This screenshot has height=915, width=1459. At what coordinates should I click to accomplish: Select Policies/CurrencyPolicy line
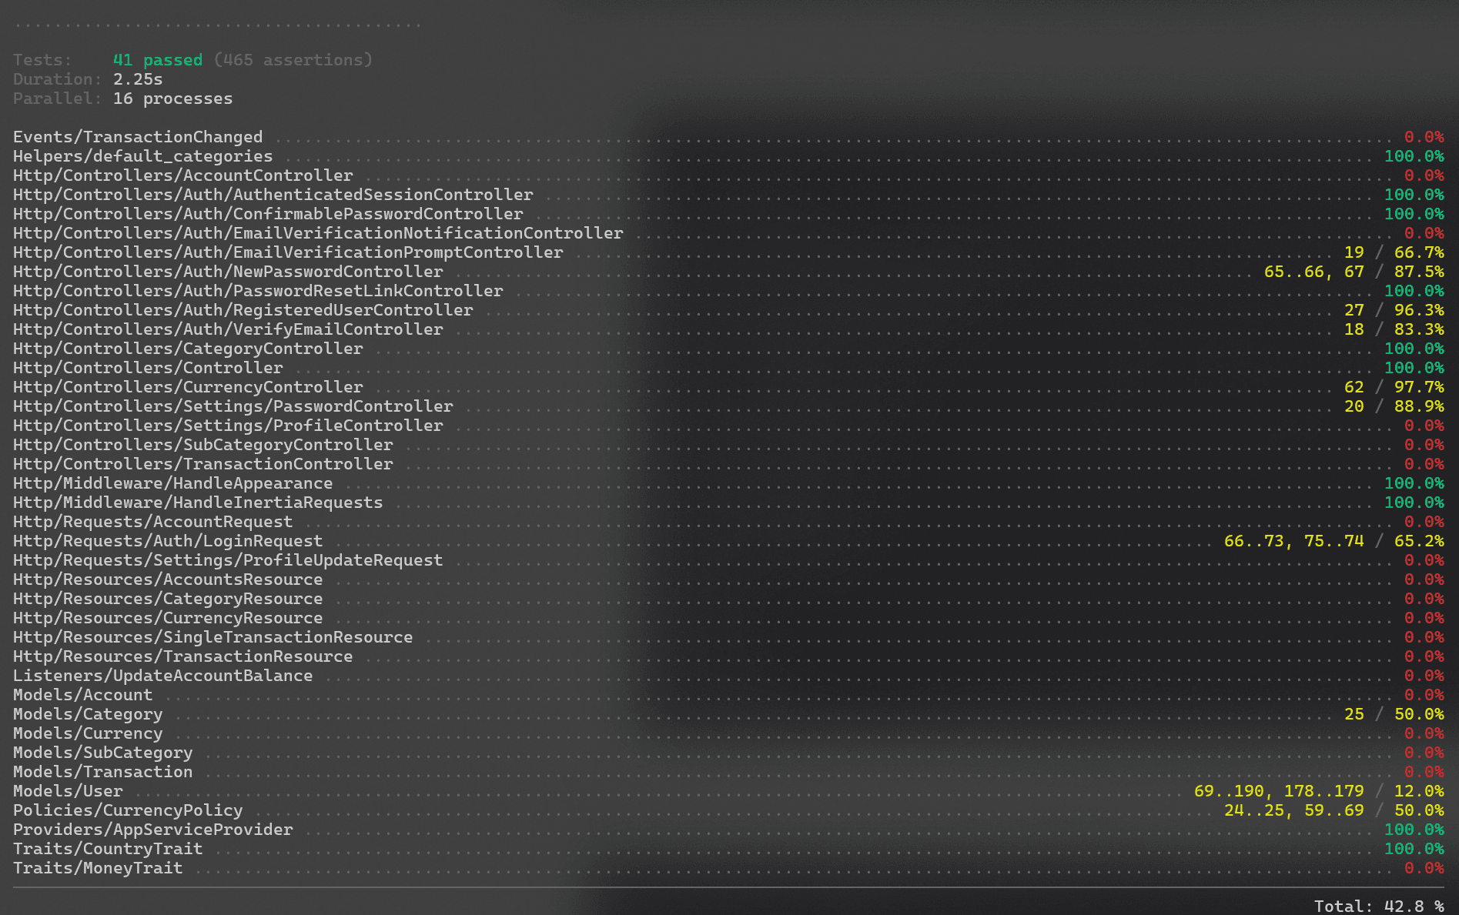click(x=126, y=810)
